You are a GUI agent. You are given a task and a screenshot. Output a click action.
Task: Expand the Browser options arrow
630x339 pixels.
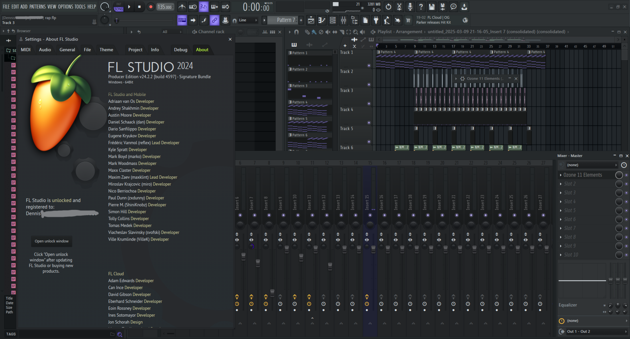pyautogui.click(x=3, y=31)
